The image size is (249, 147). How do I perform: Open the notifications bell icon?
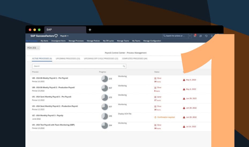[x=212, y=36]
